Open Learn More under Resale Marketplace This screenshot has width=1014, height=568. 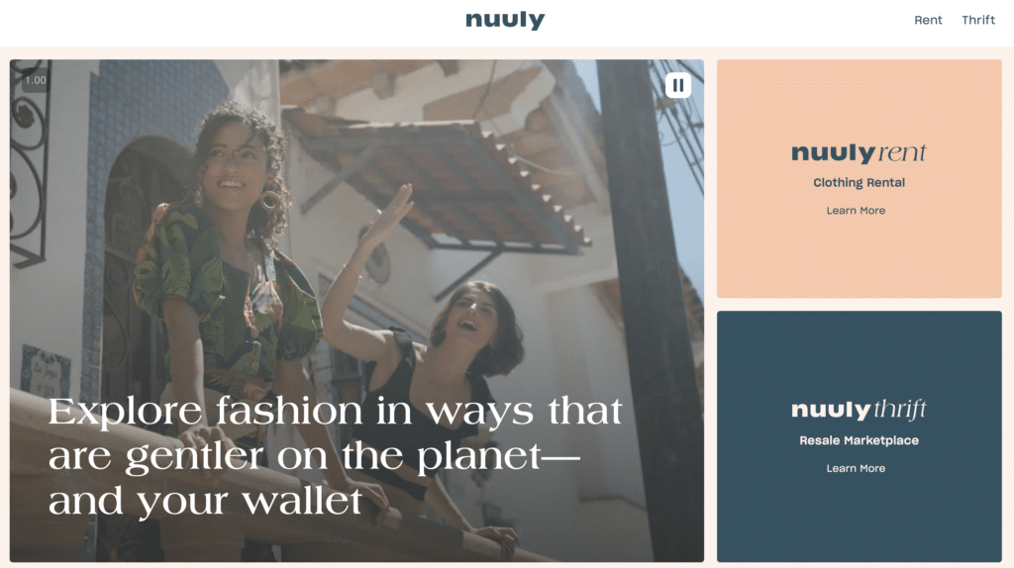(856, 468)
